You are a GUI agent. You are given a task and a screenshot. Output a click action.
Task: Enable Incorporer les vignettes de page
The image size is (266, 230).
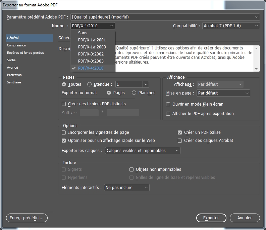coord(64,132)
